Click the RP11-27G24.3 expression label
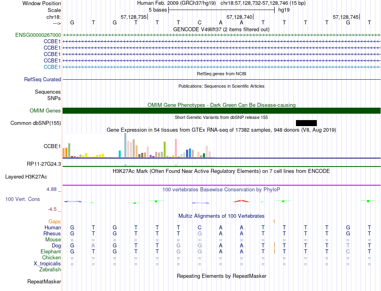 click(x=44, y=164)
